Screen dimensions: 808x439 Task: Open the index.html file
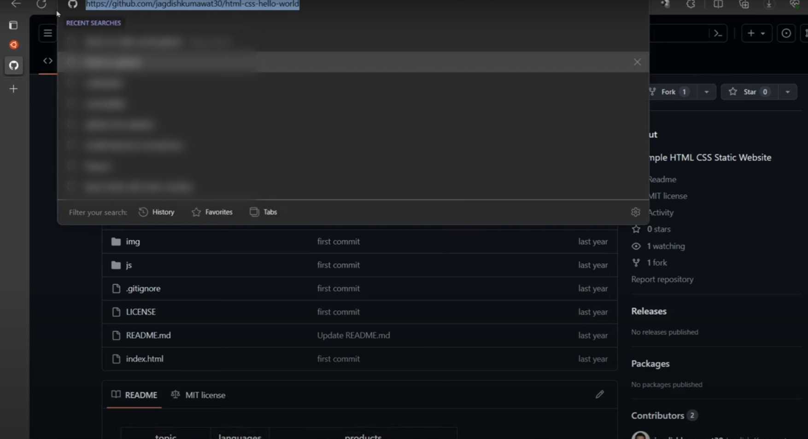(x=145, y=359)
